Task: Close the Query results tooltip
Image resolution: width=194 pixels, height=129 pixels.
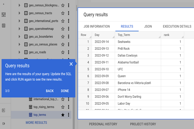Action: [71, 64]
